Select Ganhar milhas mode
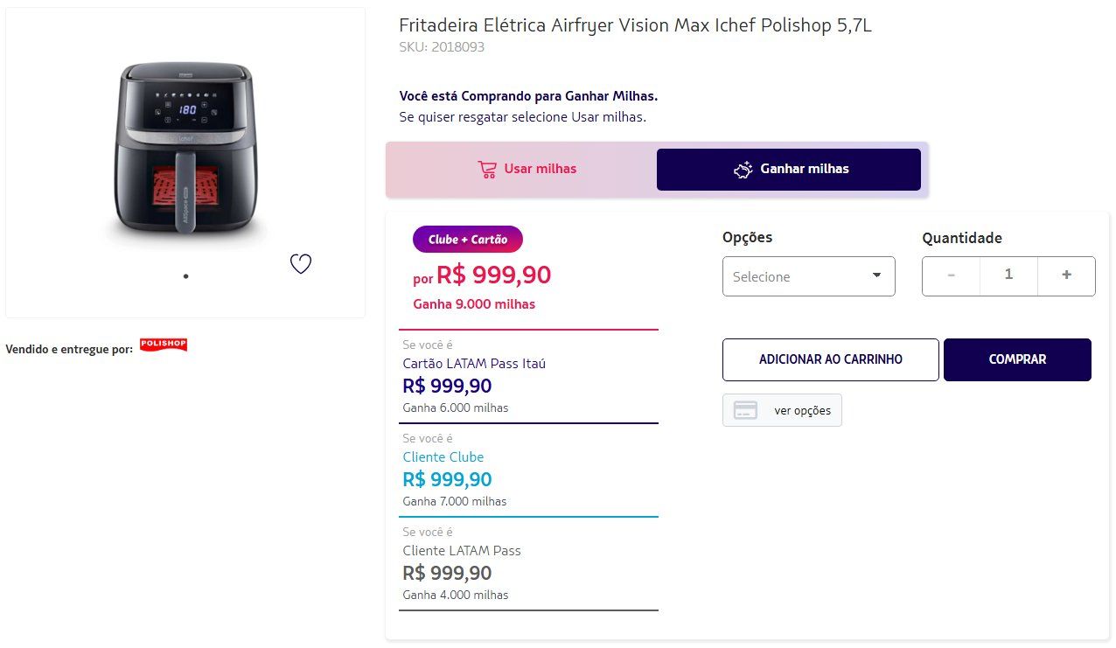 (x=788, y=170)
